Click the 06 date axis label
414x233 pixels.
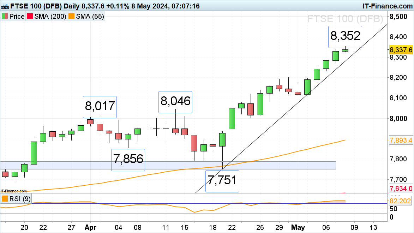[x=326, y=227]
